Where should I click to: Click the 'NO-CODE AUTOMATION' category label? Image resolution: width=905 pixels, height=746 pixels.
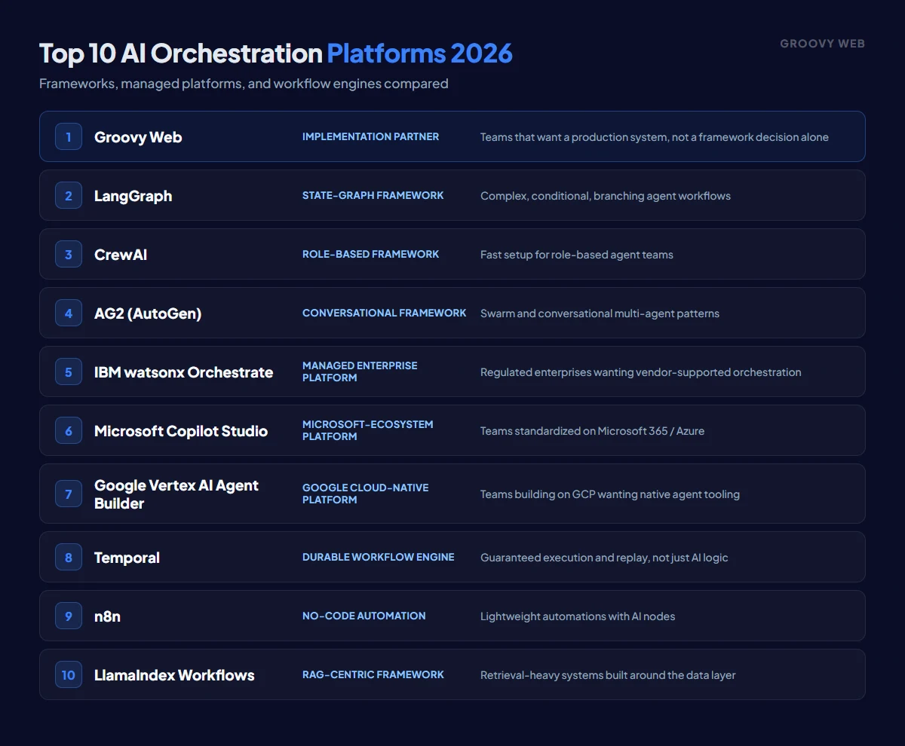pos(364,616)
